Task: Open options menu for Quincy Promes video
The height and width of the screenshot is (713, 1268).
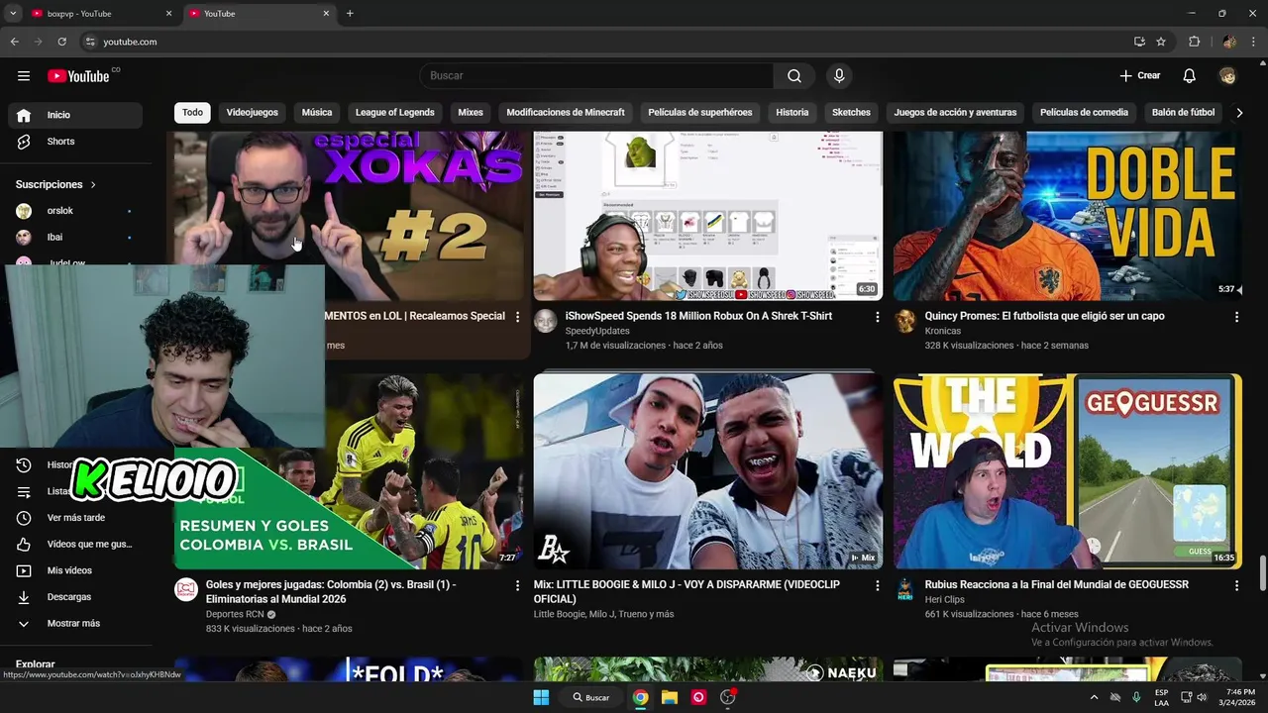Action: point(1236,317)
